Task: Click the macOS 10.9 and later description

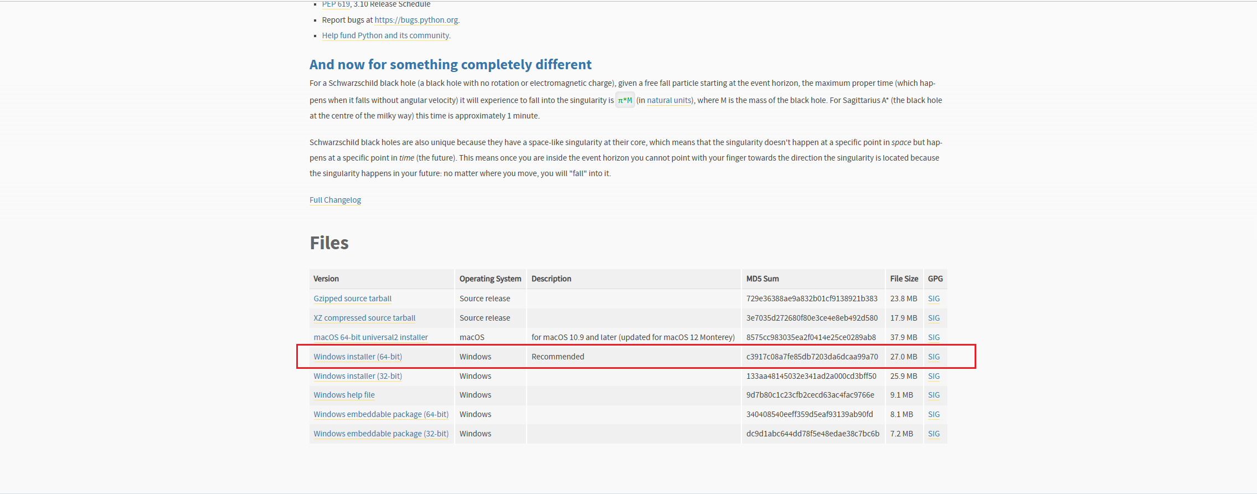Action: point(633,337)
